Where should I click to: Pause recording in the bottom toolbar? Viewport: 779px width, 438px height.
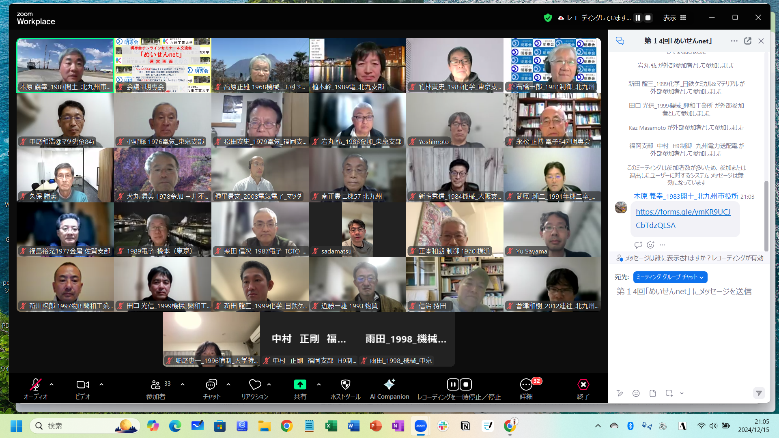point(453,384)
